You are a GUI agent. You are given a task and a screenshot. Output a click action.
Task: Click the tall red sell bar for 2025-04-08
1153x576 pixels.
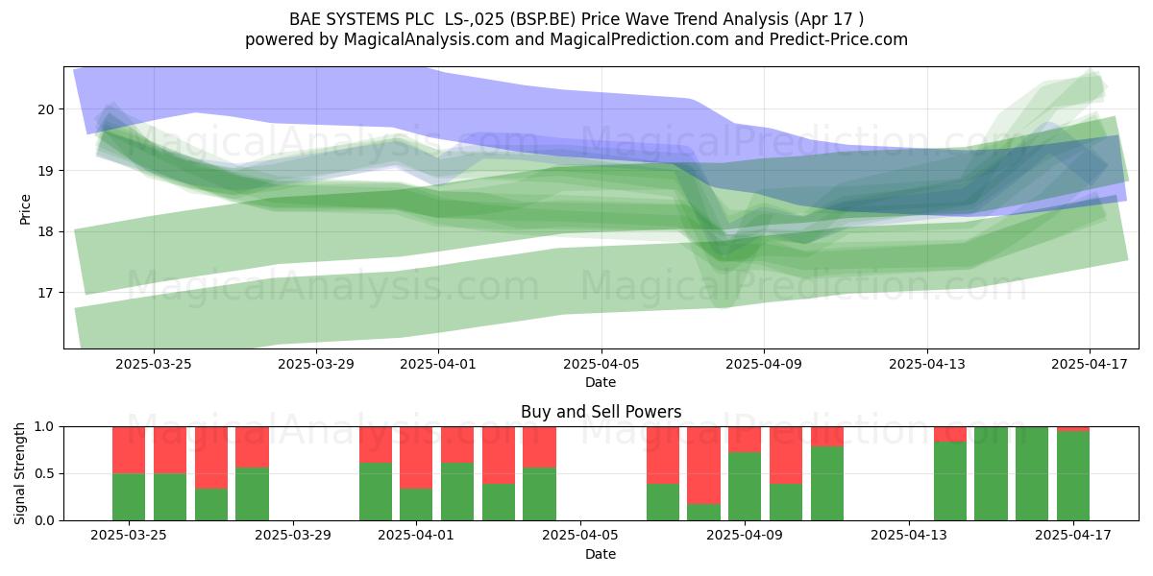pos(703,466)
